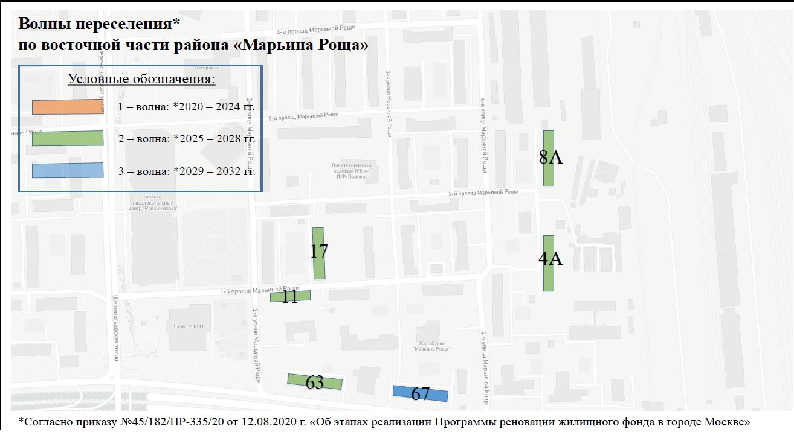Image resolution: width=794 pixels, height=435 pixels.
Task: Click the footnote about приказ №45/182/ПР-335/20
Action: click(x=384, y=421)
